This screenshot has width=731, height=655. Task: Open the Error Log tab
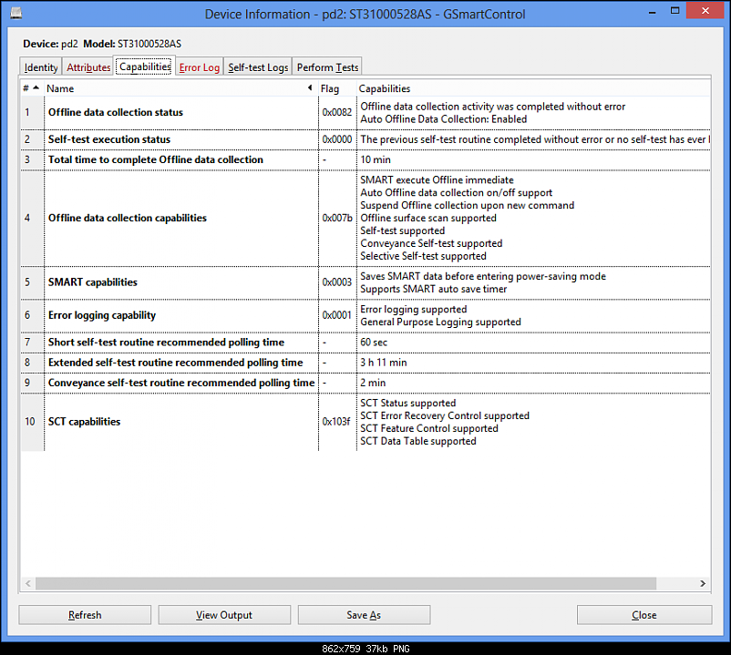click(199, 67)
